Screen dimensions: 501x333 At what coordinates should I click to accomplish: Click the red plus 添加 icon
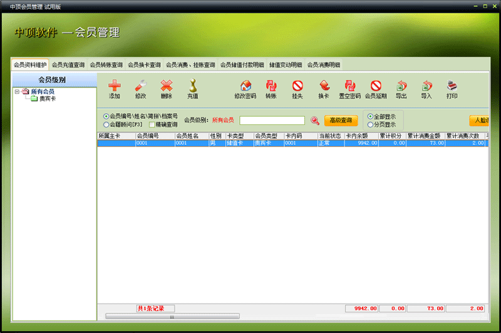coord(115,86)
